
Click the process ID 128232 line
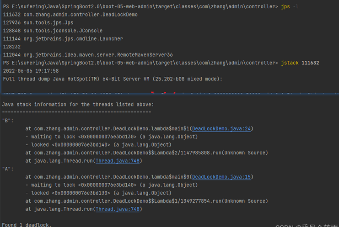(12, 47)
